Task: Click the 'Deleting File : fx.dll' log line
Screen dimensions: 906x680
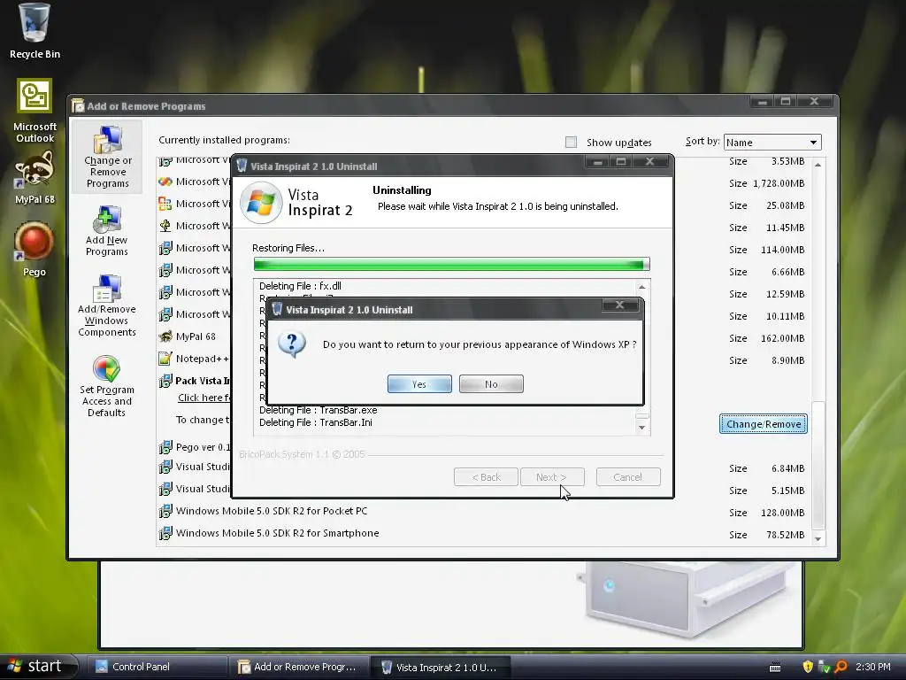Action: coord(300,286)
